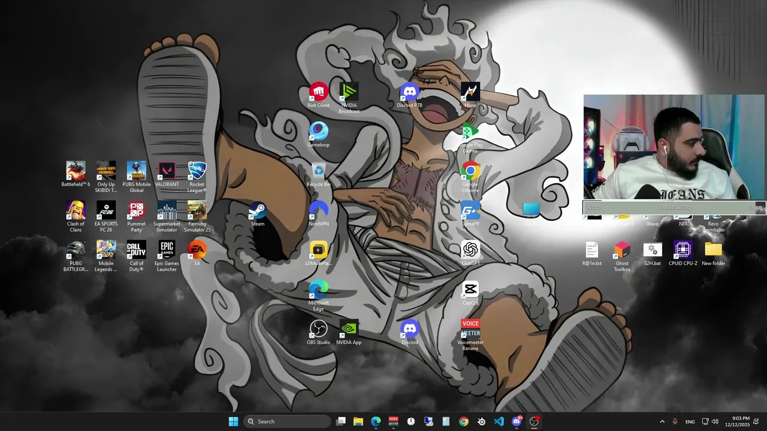Open the GamePP desktop shortcut

[x=470, y=214]
